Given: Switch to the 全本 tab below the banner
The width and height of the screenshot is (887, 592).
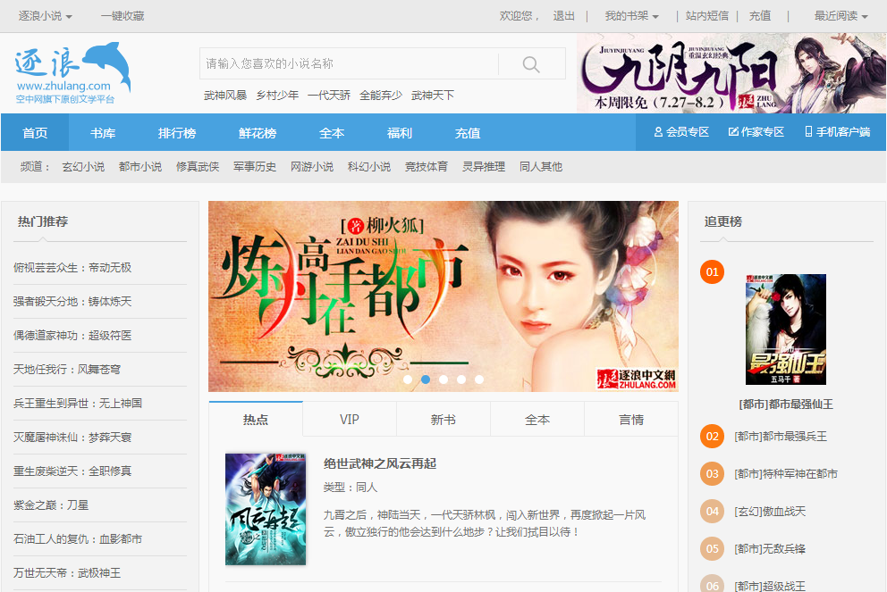Looking at the screenshot, I should 537,419.
